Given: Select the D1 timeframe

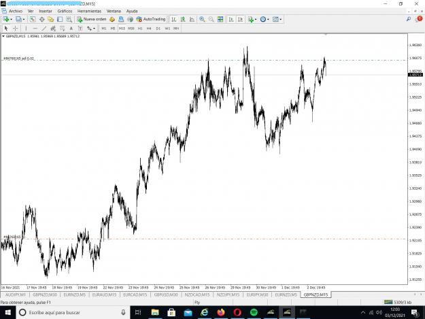Looking at the screenshot, I should (158, 29).
